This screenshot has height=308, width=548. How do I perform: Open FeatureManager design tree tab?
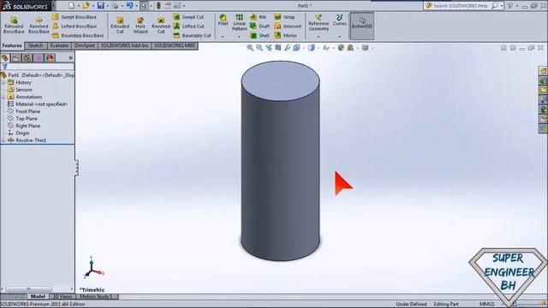[5, 58]
